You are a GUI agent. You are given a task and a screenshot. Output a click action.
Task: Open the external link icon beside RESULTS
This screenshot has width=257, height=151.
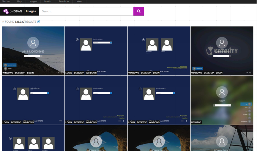pyautogui.click(x=38, y=22)
